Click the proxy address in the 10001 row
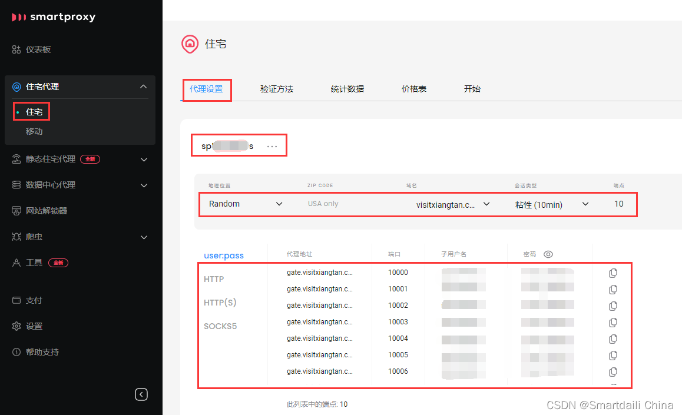This screenshot has width=682, height=415. click(320, 289)
